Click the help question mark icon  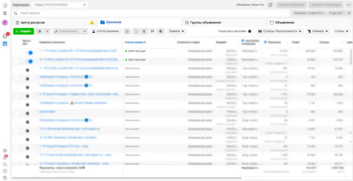5,171
